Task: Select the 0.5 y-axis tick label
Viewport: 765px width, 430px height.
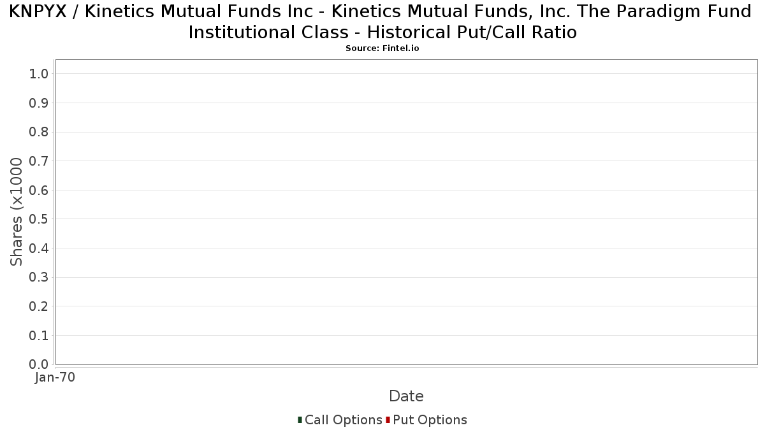Action: (39, 219)
